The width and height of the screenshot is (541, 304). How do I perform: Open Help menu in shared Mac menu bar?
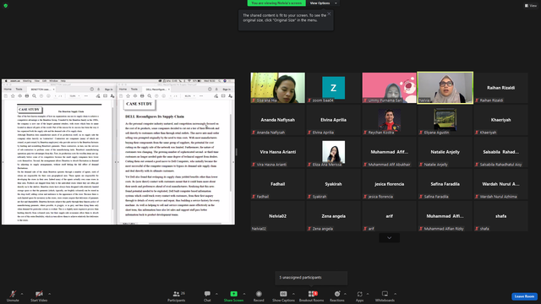tap(63, 81)
